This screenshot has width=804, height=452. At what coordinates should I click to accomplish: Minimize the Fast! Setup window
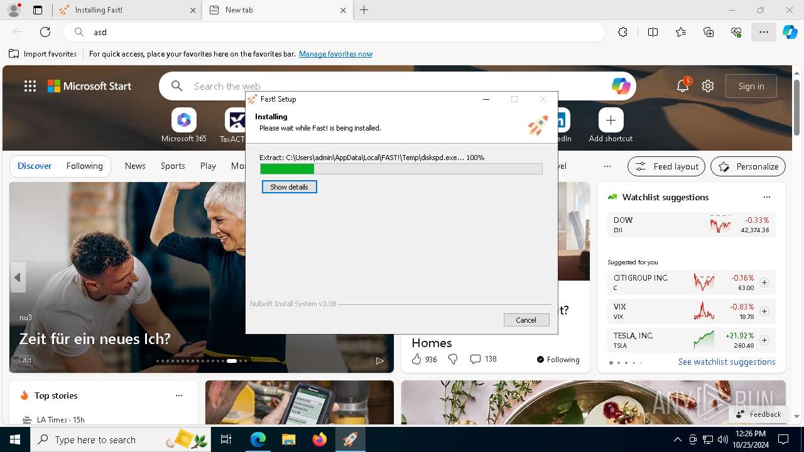coord(486,99)
